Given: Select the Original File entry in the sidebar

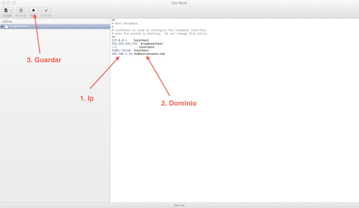Looking at the screenshot, I should (18, 26).
